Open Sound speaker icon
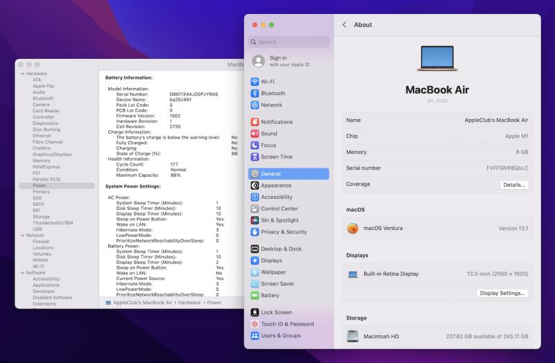 coord(255,134)
